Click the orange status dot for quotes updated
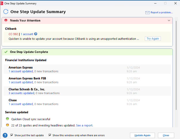Image resolution: width=180 pixels, height=139 pixels. pos(7,125)
